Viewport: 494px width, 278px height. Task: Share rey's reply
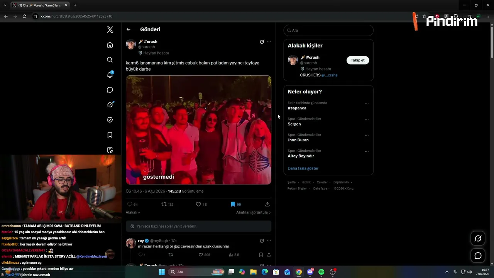pos(269,255)
